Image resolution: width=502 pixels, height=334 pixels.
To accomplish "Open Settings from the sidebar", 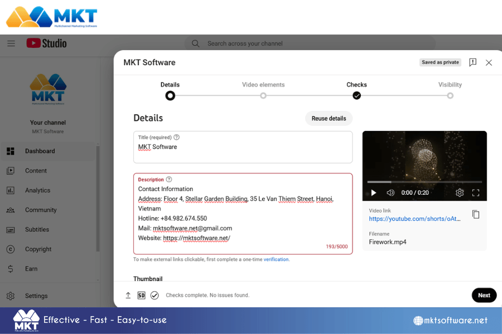I will pyautogui.click(x=48, y=296).
